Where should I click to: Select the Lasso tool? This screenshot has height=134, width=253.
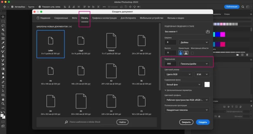(x=3, y=26)
